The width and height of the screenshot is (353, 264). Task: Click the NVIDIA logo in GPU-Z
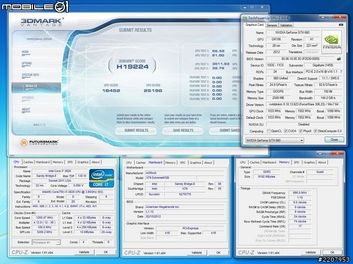point(331,42)
